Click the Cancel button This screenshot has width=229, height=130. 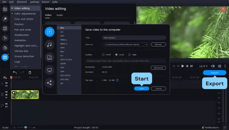tap(158, 88)
